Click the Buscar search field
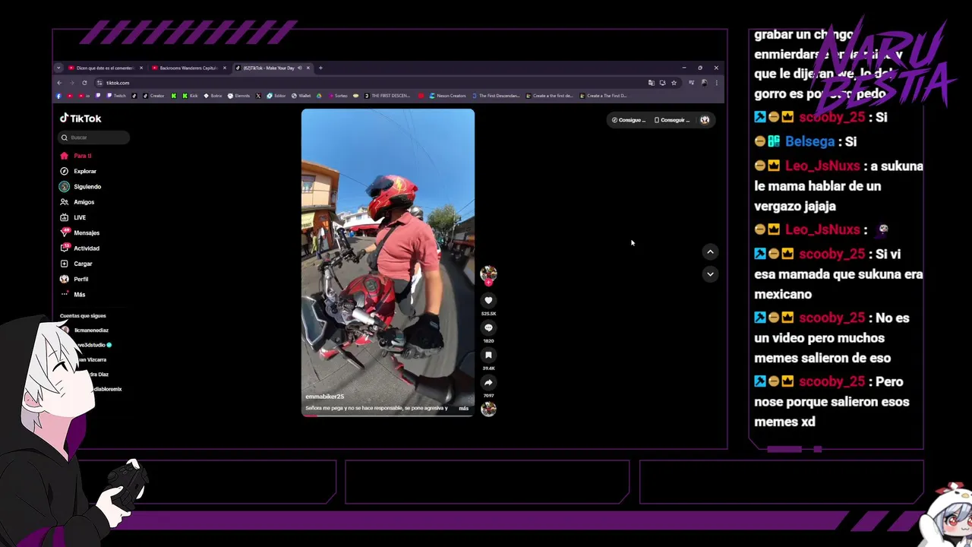972x547 pixels. coord(94,138)
